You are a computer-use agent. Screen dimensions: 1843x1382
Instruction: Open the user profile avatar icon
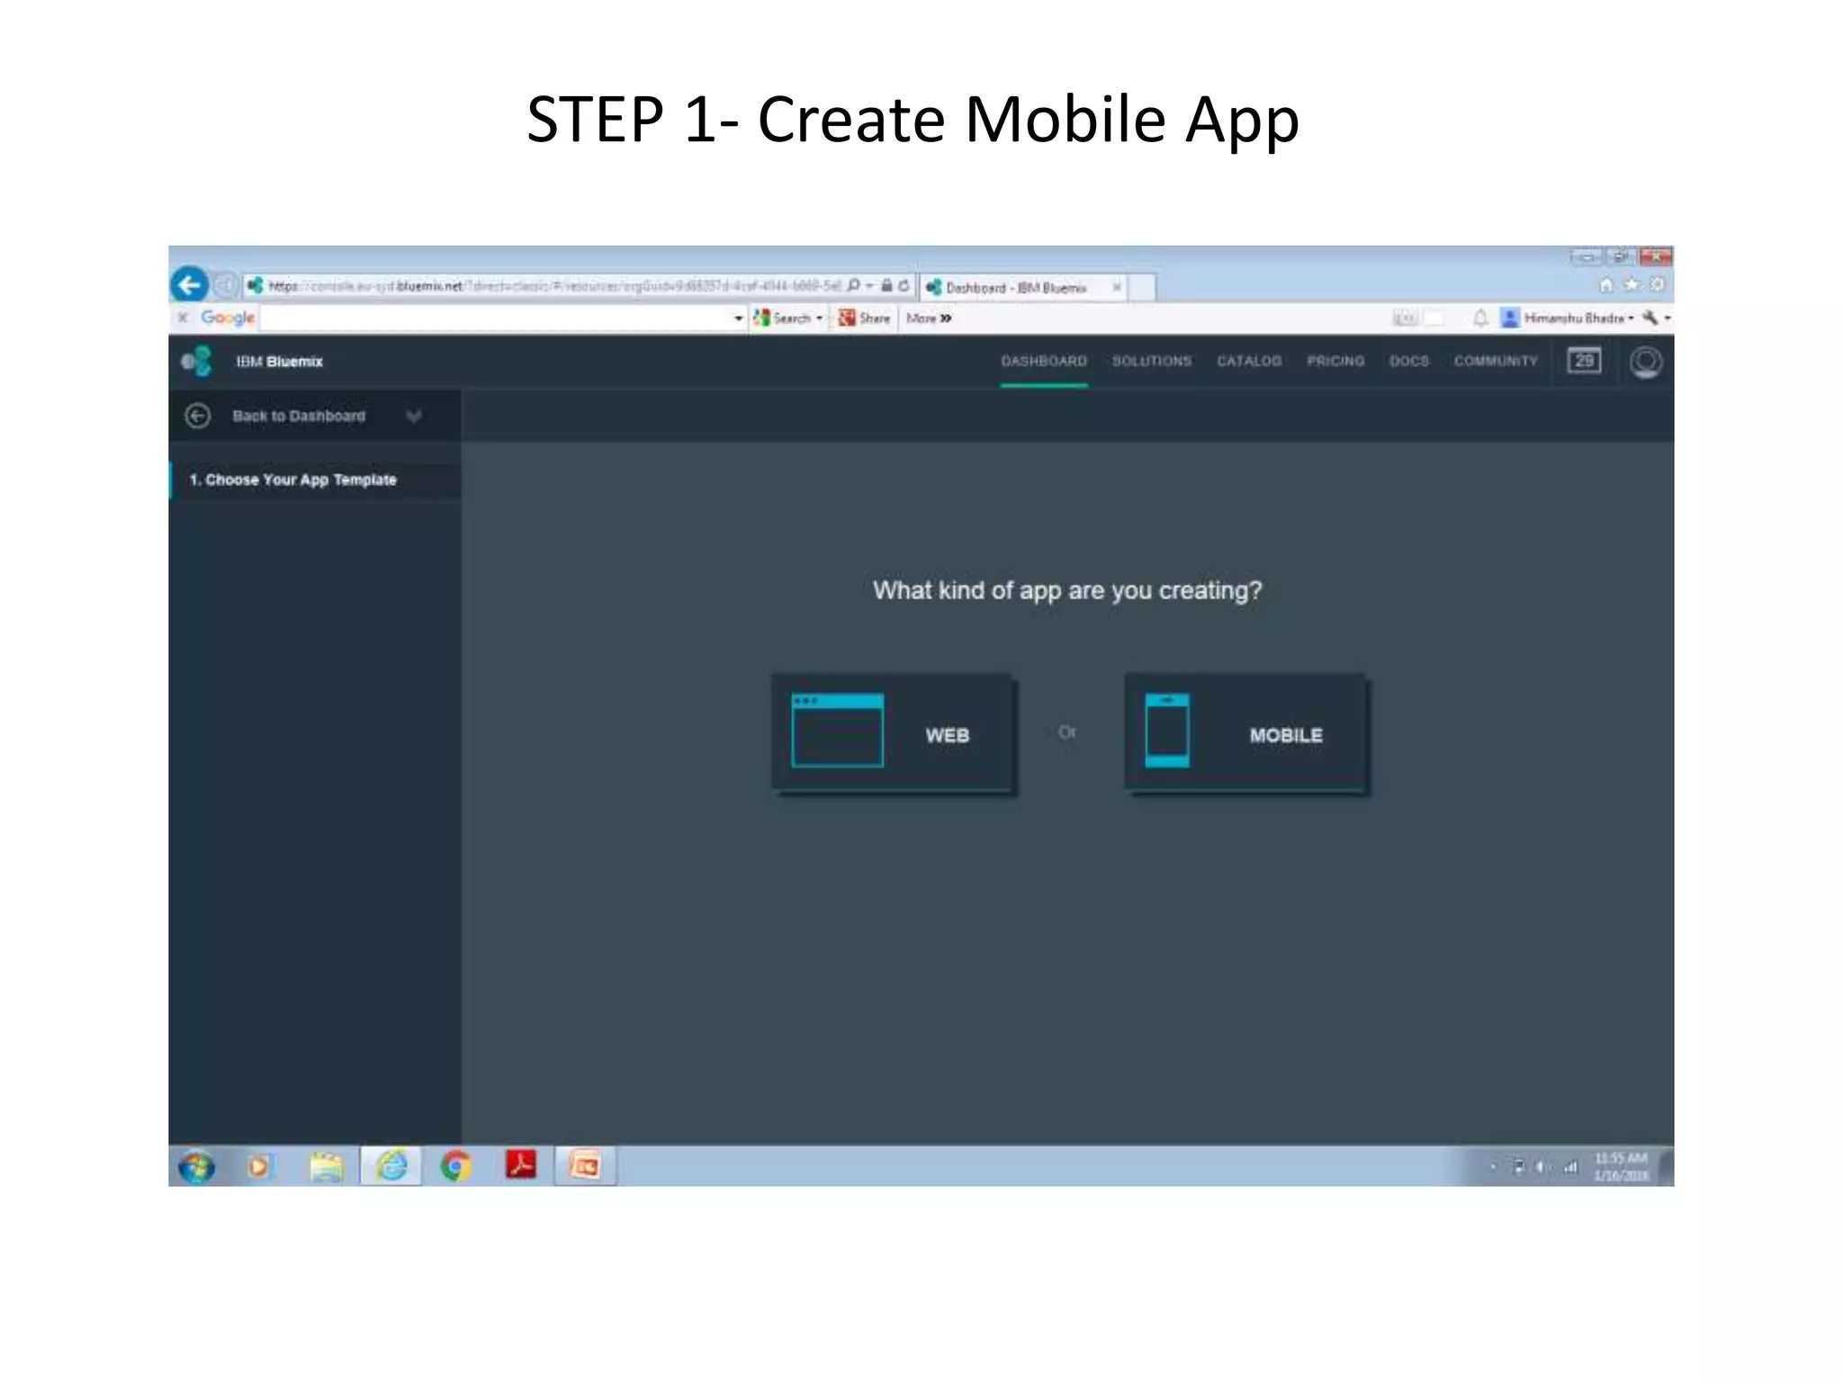(1646, 362)
